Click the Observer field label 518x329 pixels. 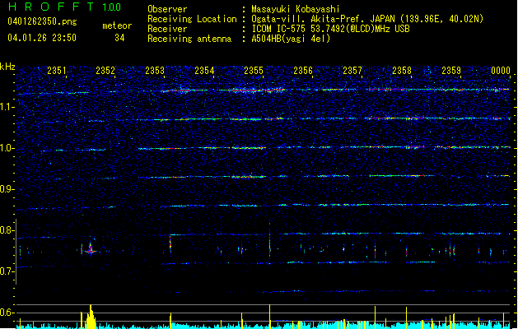[167, 9]
